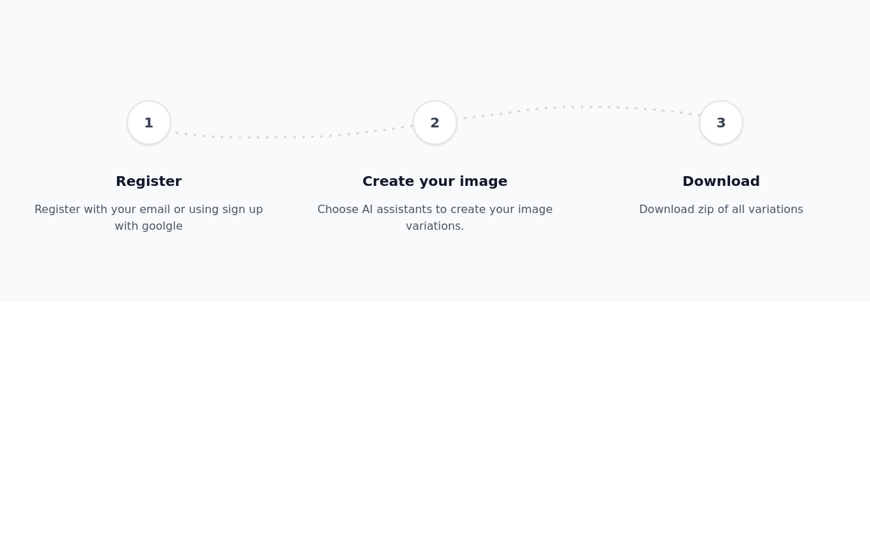Select the Create your image heading
The image size is (870, 557).
click(x=434, y=181)
